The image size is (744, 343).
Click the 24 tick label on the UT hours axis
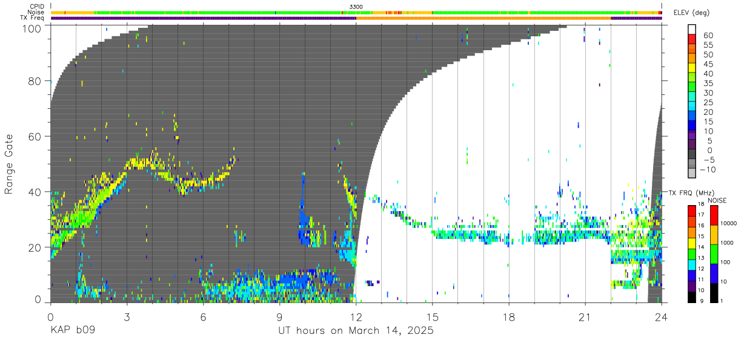(662, 317)
